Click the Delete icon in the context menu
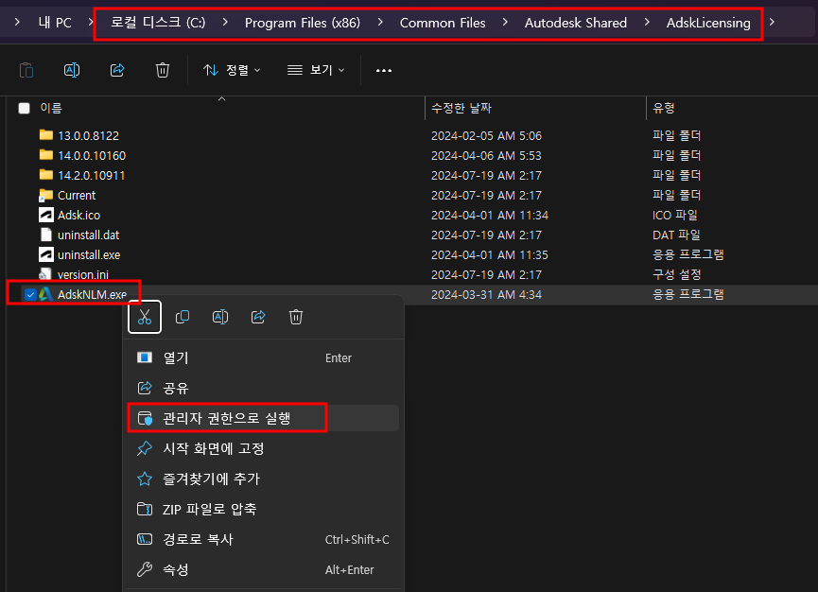 295,317
